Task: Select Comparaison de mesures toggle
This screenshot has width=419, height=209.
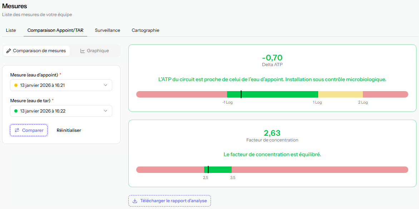Action: click(36, 51)
